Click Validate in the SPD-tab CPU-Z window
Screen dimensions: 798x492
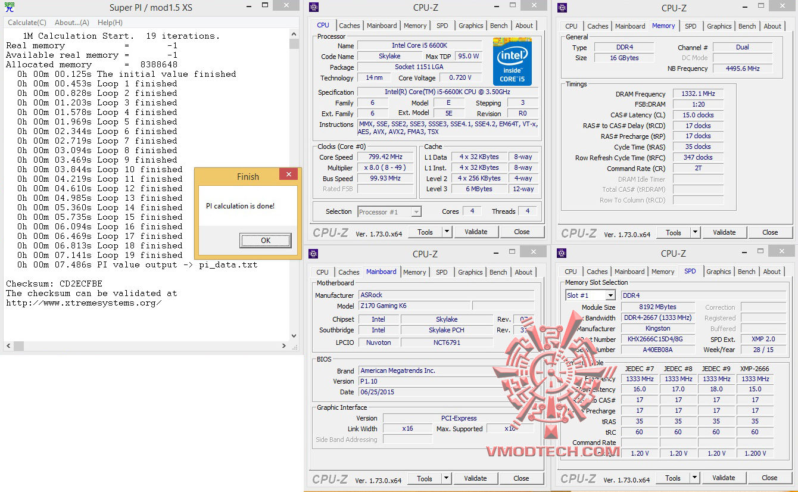[724, 478]
